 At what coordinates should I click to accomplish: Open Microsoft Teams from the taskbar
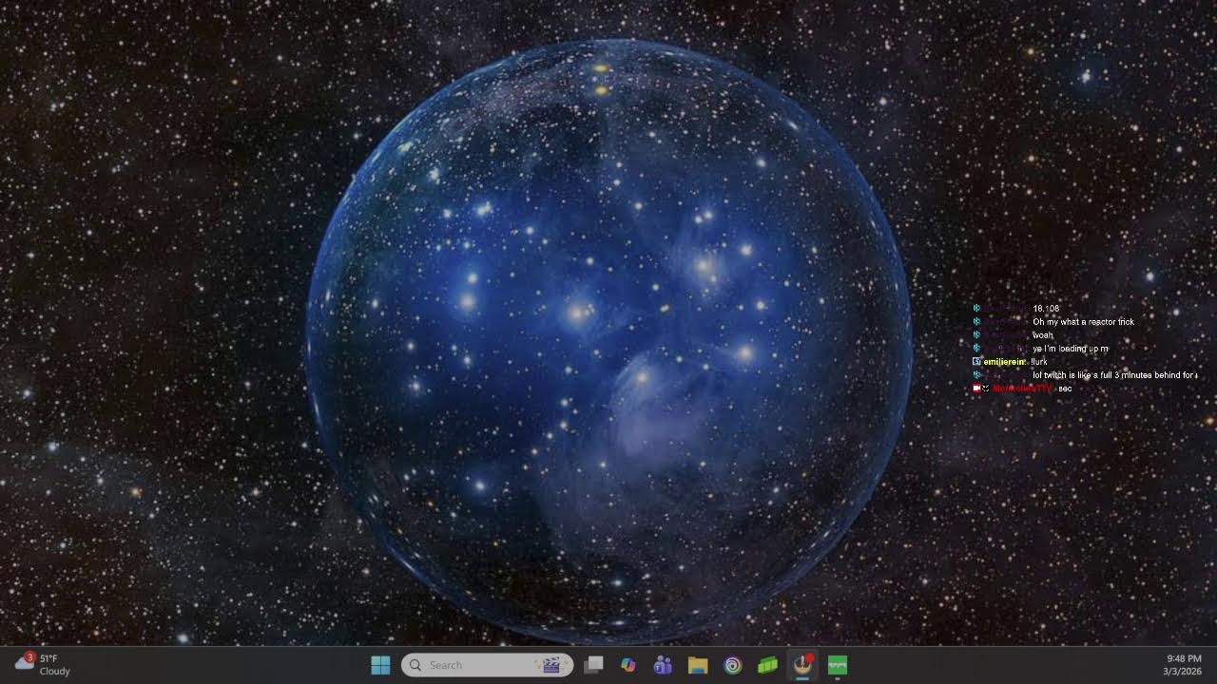click(663, 665)
